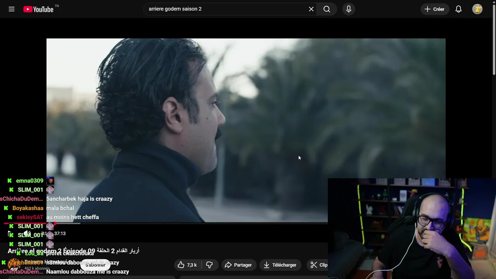Select the video title 'Arrière el godem 2 Épisode 09'

tap(51, 251)
